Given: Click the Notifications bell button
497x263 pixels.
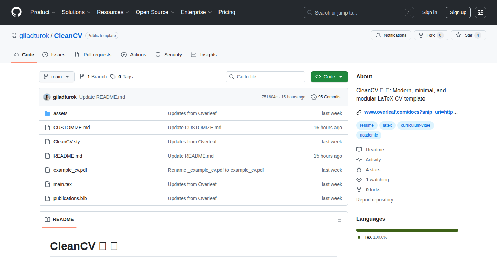Looking at the screenshot, I should pos(391,35).
